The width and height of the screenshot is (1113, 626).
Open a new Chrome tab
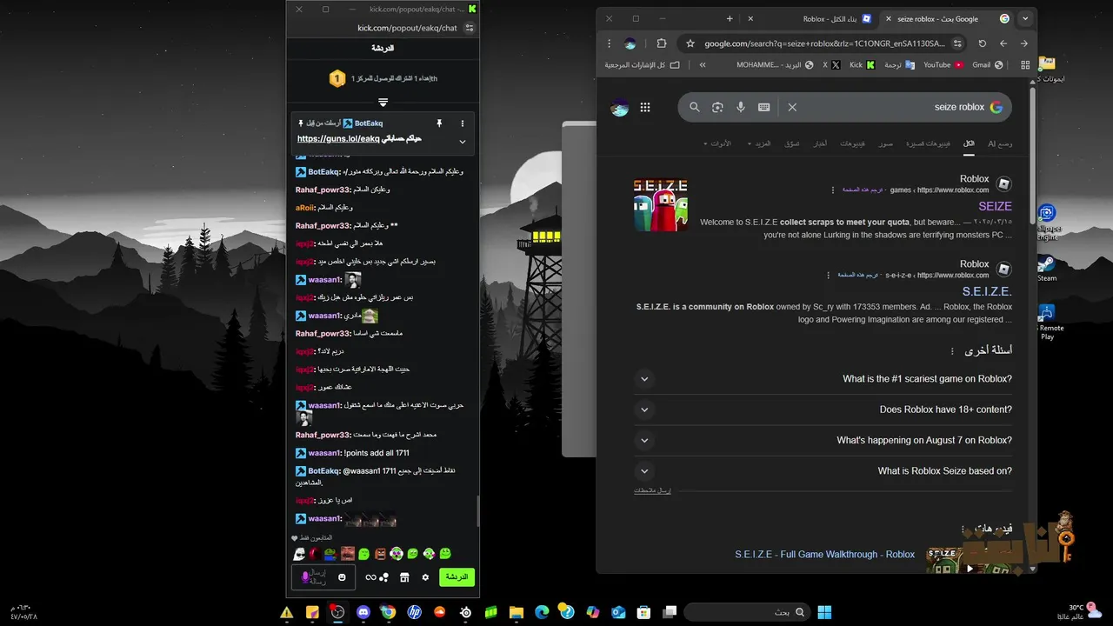[x=730, y=18]
